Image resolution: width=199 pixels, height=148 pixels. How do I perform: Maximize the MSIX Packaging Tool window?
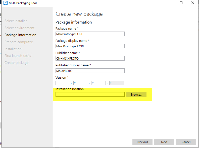[181, 3]
